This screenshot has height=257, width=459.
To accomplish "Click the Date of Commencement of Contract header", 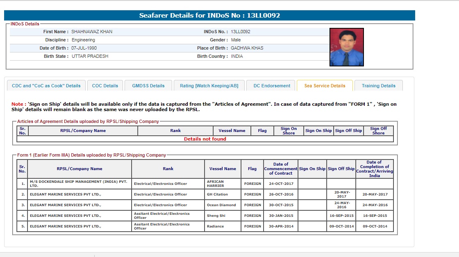I will (x=281, y=169).
